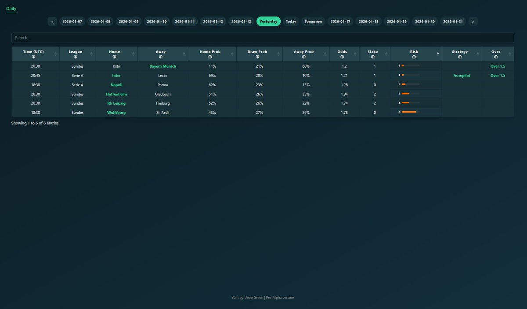Screen dimensions: 527x309
Task: Select the 2026-01-21 date tab
Action: pyautogui.click(x=453, y=21)
